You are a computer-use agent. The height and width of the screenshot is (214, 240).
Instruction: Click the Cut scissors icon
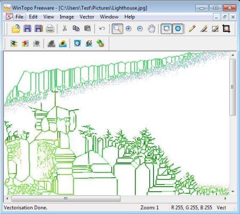[x=65, y=28]
